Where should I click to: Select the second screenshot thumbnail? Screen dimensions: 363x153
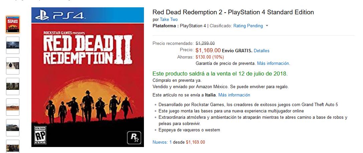pos(13,45)
